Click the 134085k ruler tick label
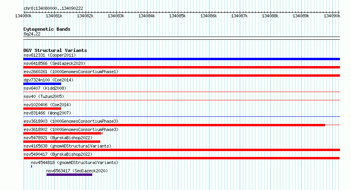351x190 pixels. (x=178, y=16)
